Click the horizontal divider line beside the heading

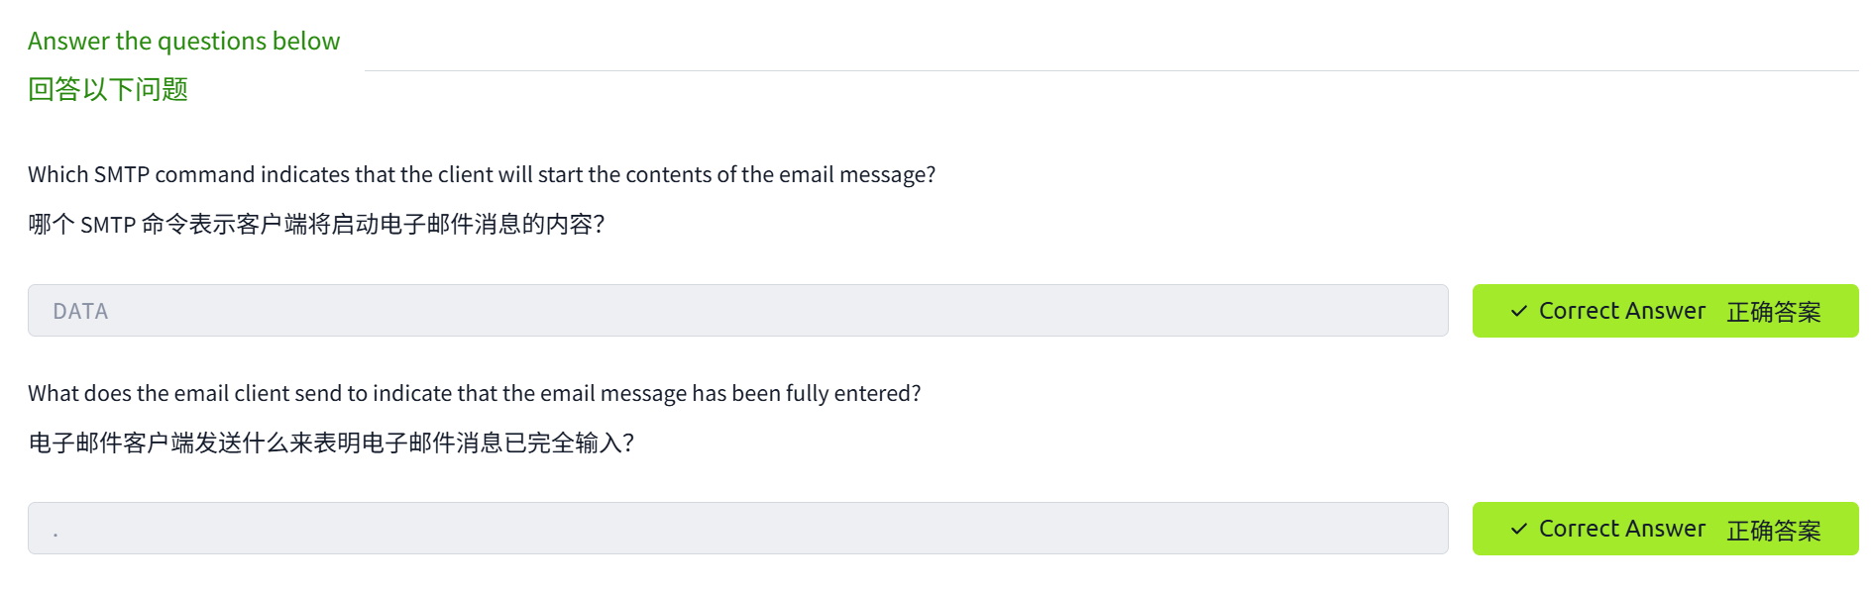pyautogui.click(x=1110, y=70)
